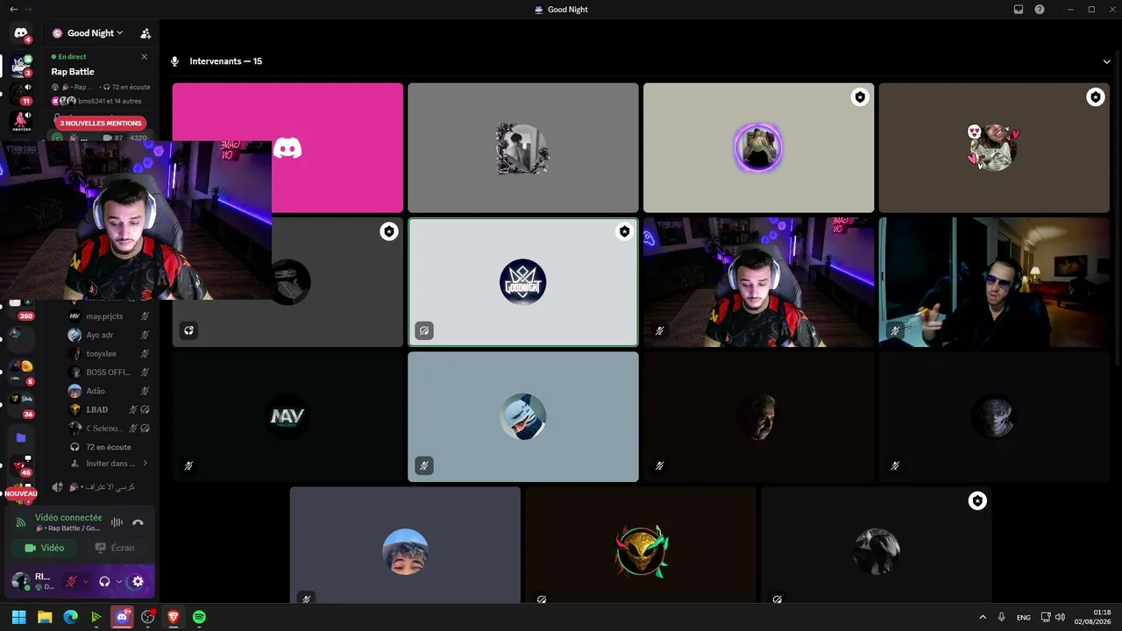Open the Rap Battle stage title
Screen dimensions: 1122x631
pyautogui.click(x=73, y=72)
